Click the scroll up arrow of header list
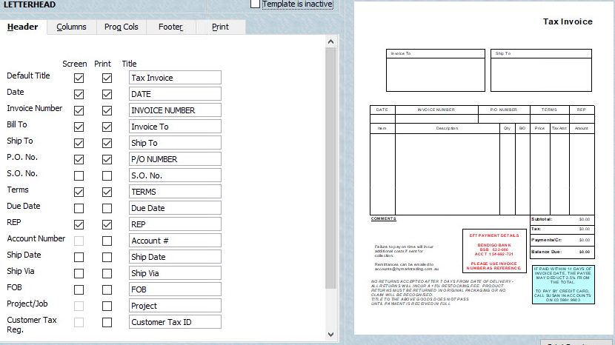This screenshot has height=345, width=615. [x=330, y=41]
